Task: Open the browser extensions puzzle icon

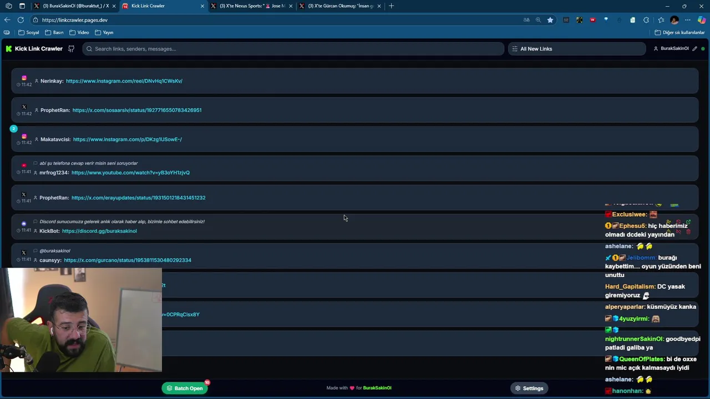Action: click(646, 20)
